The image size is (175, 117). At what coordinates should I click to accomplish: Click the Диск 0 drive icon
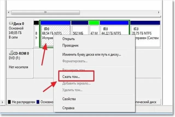(11, 23)
